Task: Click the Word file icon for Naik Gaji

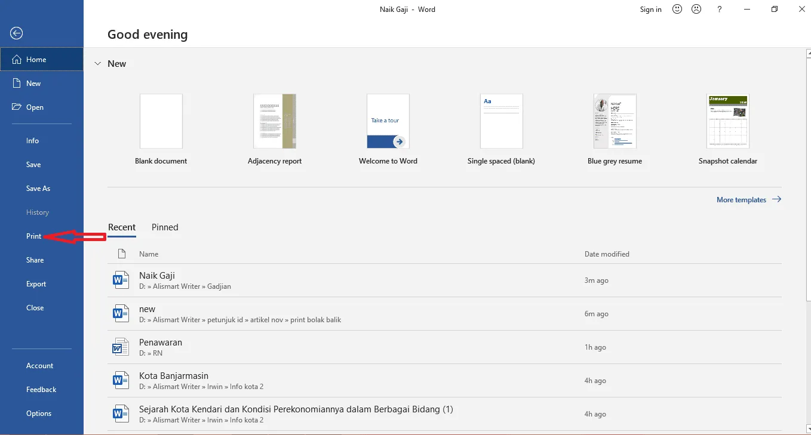Action: coord(121,280)
